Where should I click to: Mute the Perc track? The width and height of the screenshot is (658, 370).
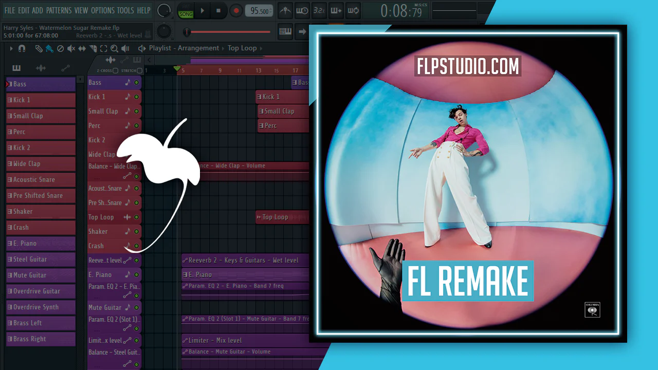137,125
